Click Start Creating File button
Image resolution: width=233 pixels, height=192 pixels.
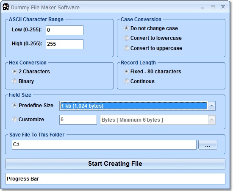click(x=115, y=164)
